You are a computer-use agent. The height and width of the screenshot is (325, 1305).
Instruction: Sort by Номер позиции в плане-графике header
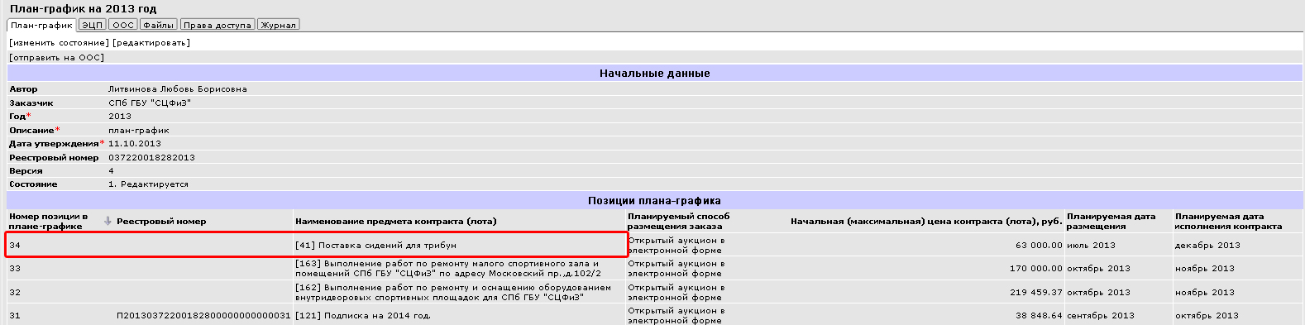click(x=48, y=221)
